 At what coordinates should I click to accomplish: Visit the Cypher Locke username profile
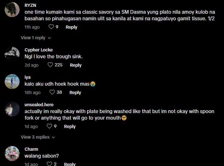click(39, 50)
